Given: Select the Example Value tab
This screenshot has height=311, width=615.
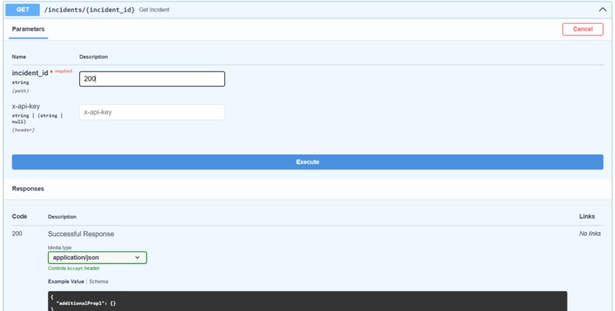Looking at the screenshot, I should (66, 281).
